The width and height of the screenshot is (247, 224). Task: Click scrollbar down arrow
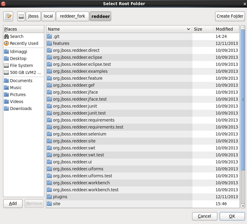[243, 206]
